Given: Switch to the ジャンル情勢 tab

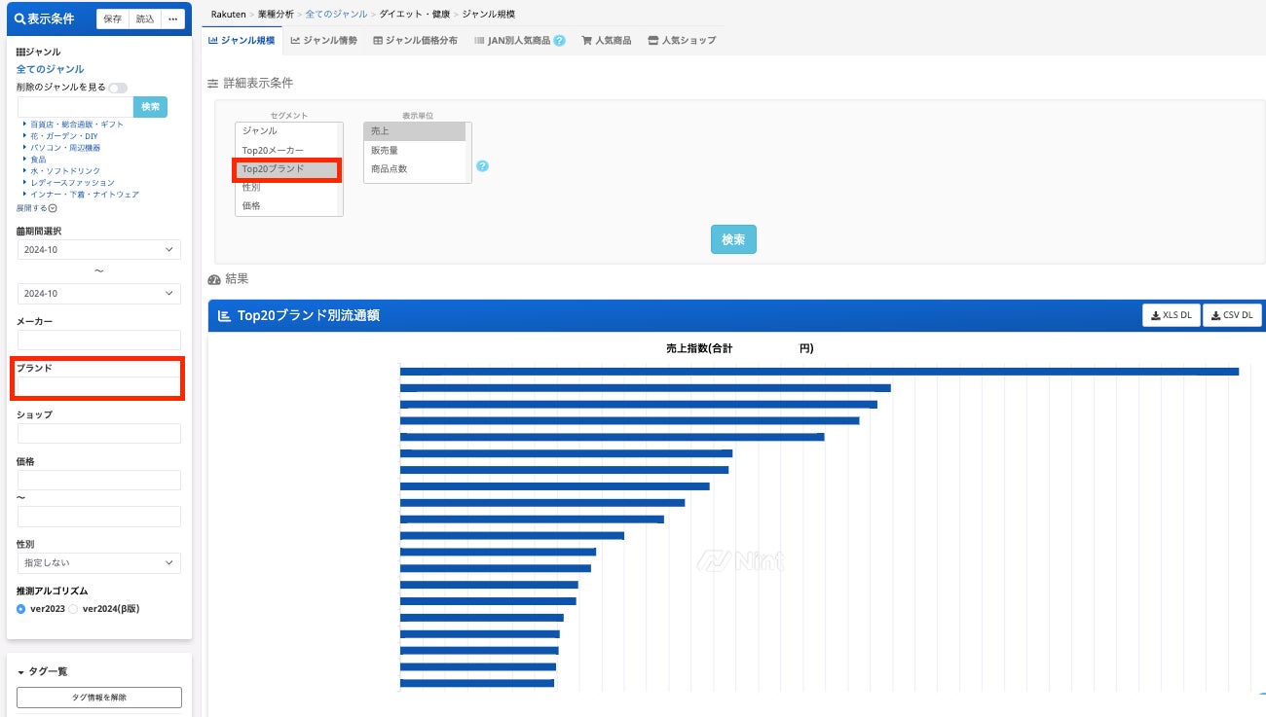Looking at the screenshot, I should pyautogui.click(x=323, y=41).
